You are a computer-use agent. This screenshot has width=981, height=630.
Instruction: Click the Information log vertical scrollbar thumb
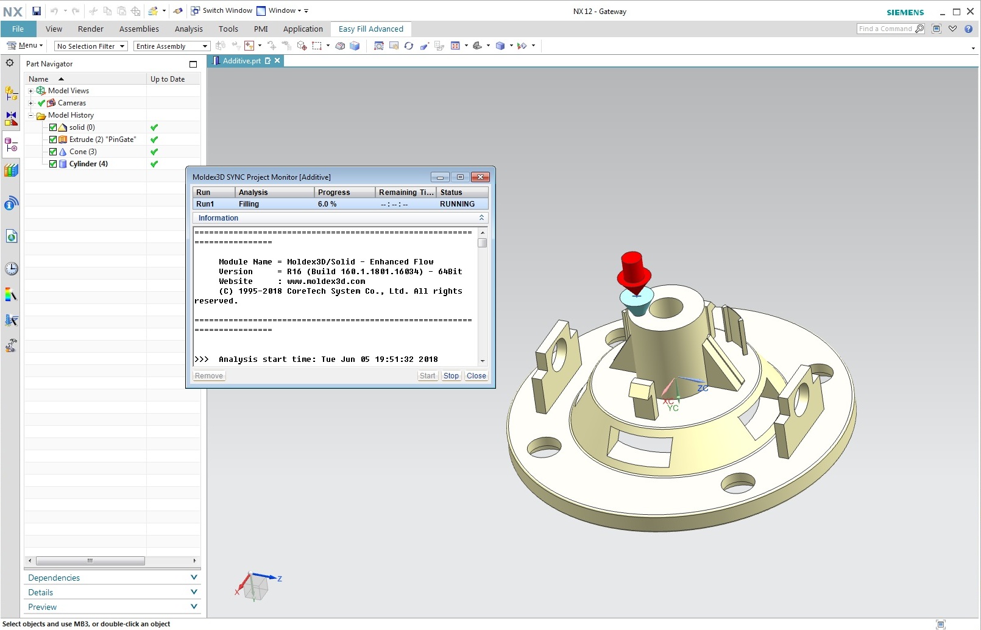[x=482, y=243]
